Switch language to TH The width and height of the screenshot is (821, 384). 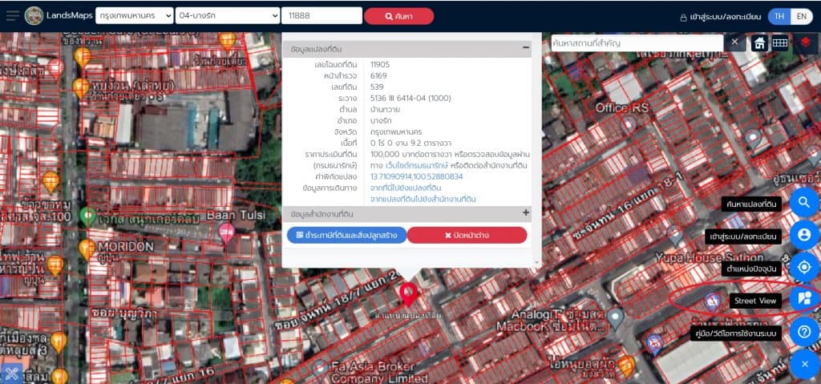[x=779, y=17]
